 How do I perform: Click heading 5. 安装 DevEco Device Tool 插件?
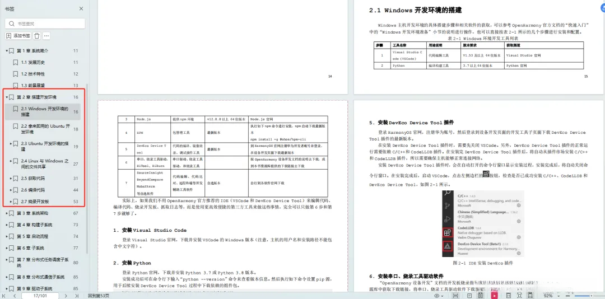[x=411, y=123]
